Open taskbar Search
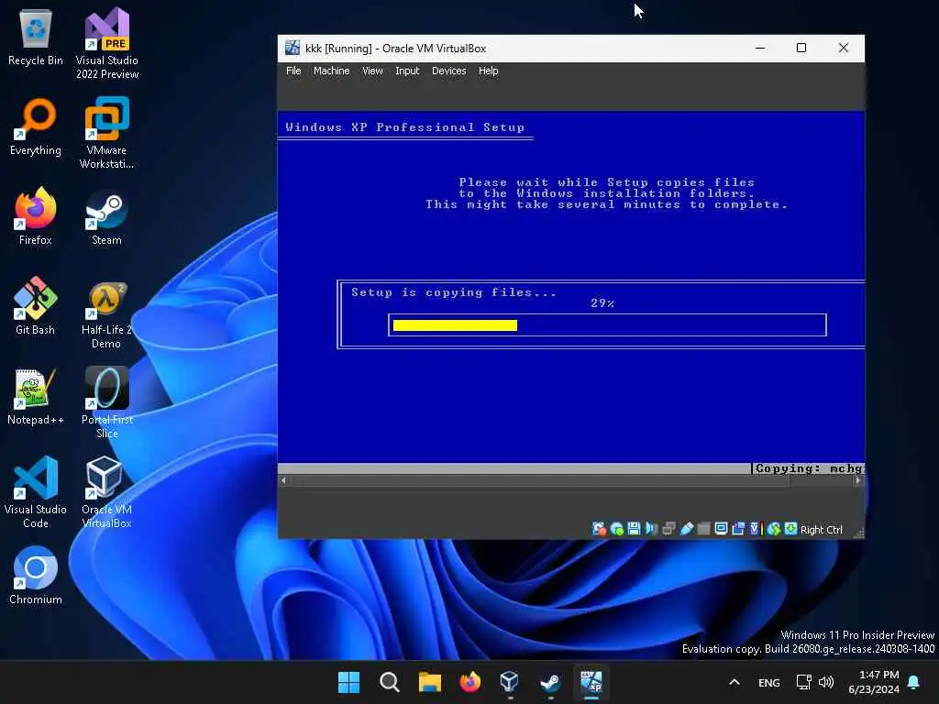Viewport: 939px width, 704px height. tap(389, 682)
